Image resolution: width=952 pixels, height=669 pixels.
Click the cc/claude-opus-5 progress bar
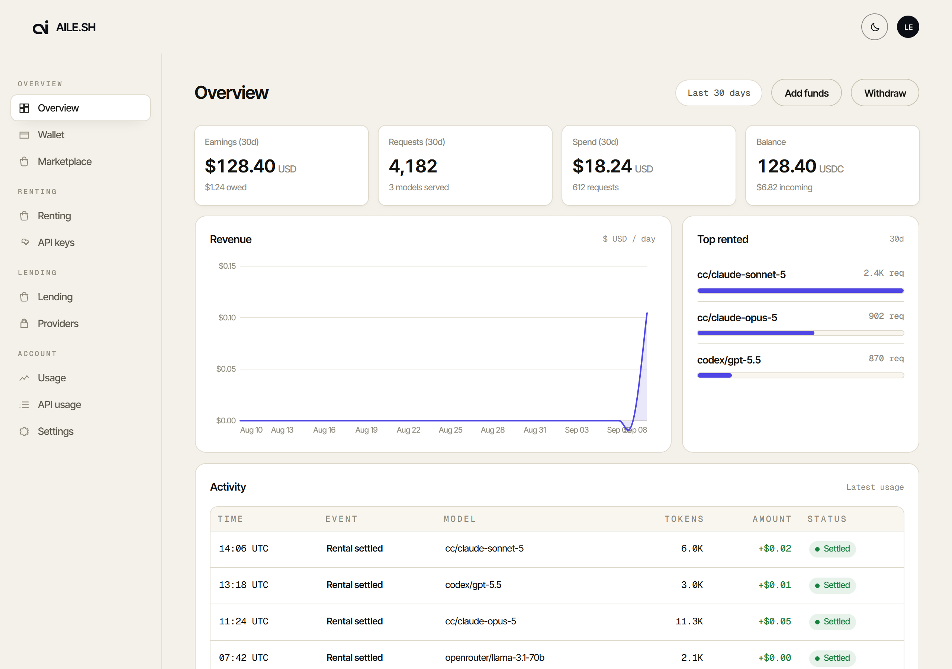800,333
